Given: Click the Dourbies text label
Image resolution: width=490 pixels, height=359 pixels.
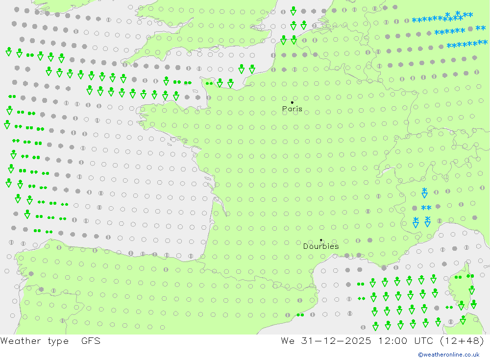Looking at the screenshot, I should pos(320,246).
